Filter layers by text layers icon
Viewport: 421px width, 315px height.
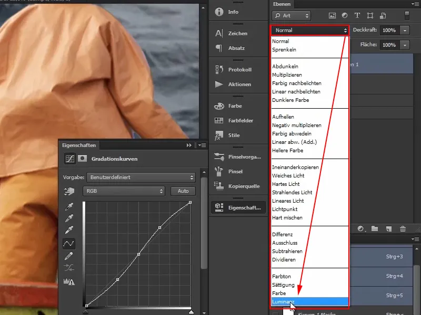click(357, 16)
